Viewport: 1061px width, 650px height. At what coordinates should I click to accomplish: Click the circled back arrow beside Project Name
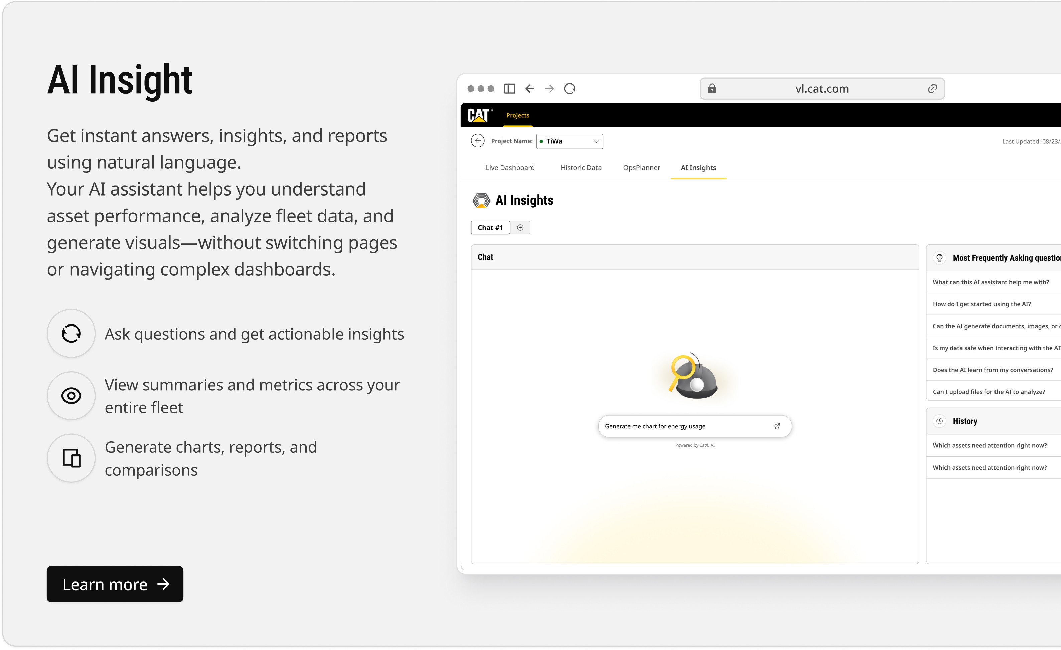coord(478,141)
